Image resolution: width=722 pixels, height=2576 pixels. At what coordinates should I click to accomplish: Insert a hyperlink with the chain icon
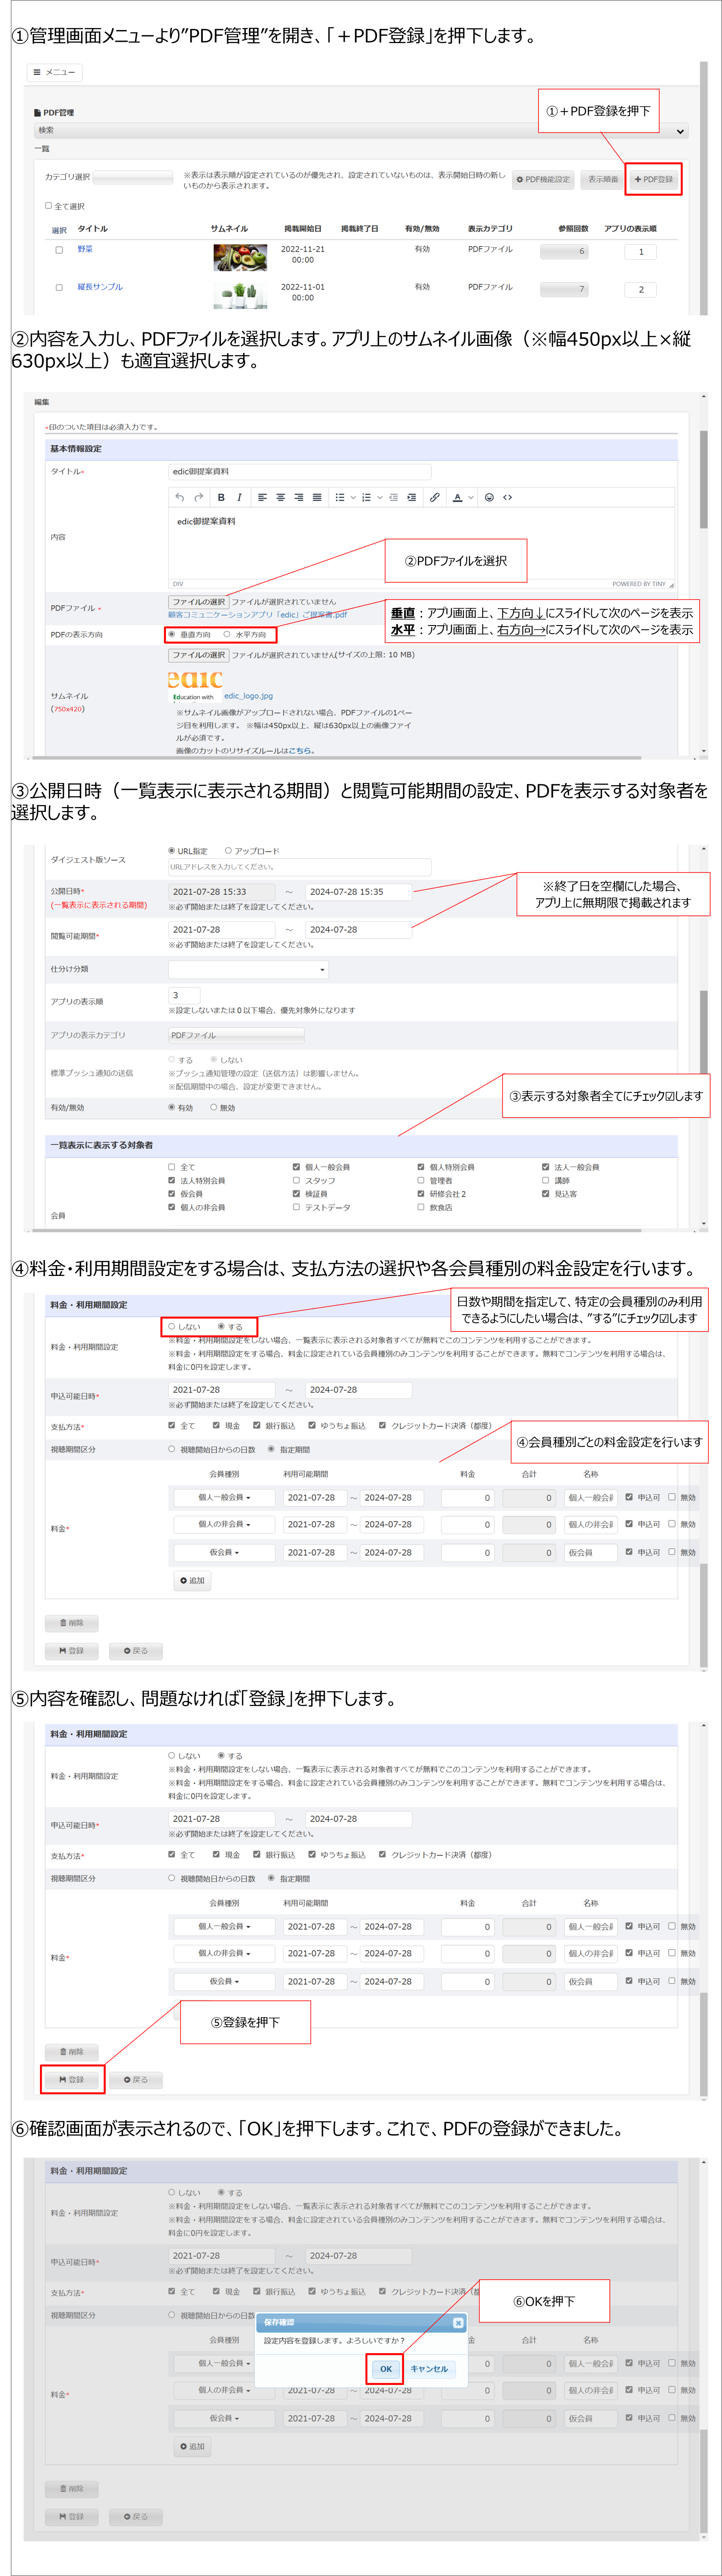pos(434,497)
